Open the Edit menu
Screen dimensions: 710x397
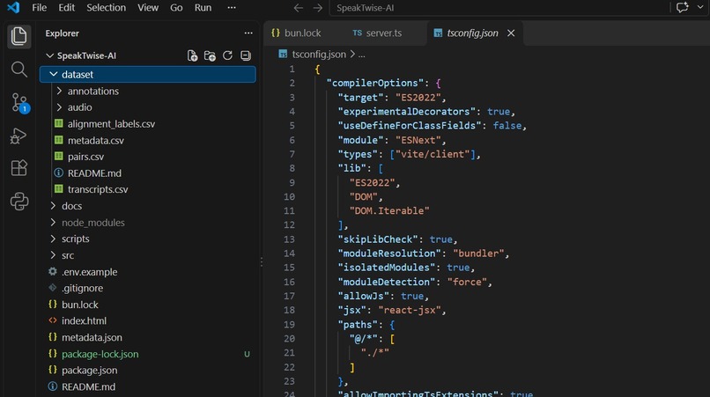pyautogui.click(x=67, y=8)
